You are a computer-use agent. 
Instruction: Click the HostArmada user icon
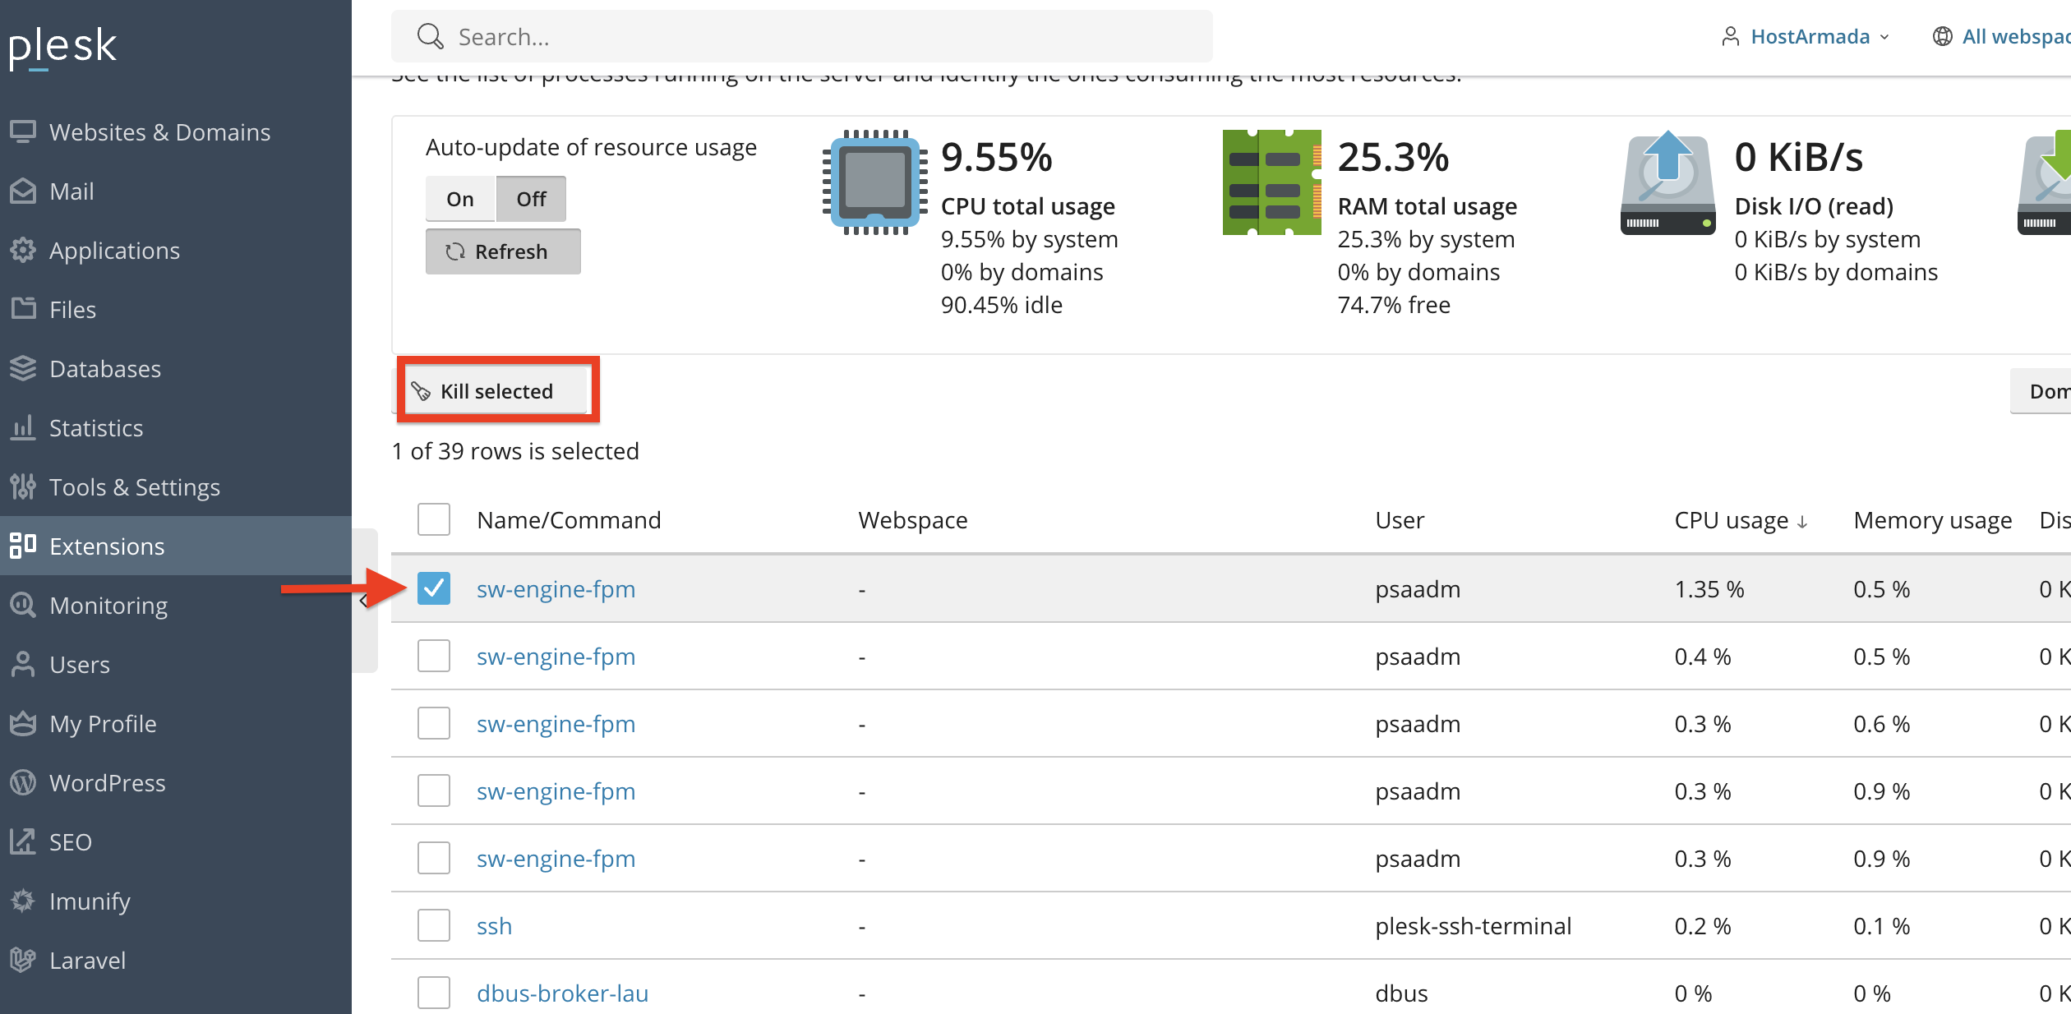(1730, 36)
